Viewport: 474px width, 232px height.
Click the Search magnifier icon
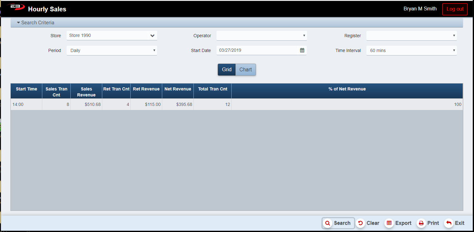pos(328,223)
